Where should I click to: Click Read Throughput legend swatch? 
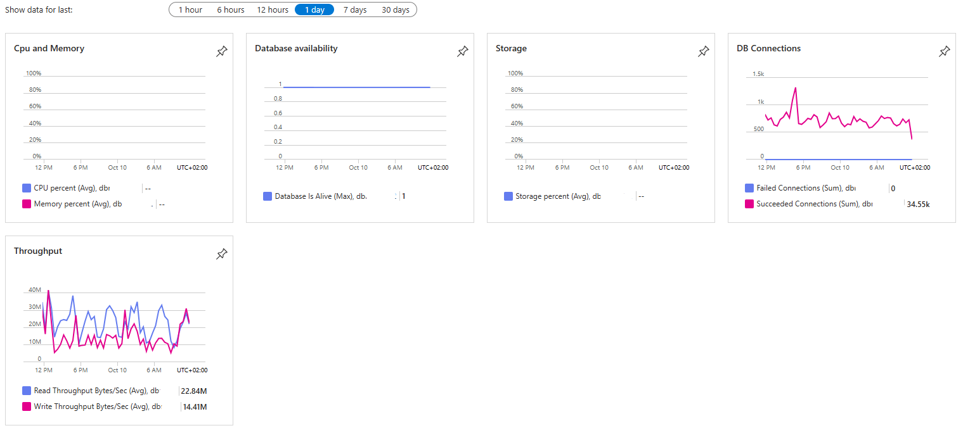pyautogui.click(x=27, y=391)
